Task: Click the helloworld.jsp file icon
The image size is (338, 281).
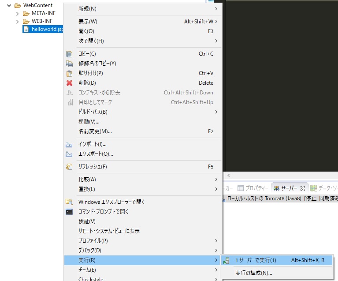Action: coord(26,29)
